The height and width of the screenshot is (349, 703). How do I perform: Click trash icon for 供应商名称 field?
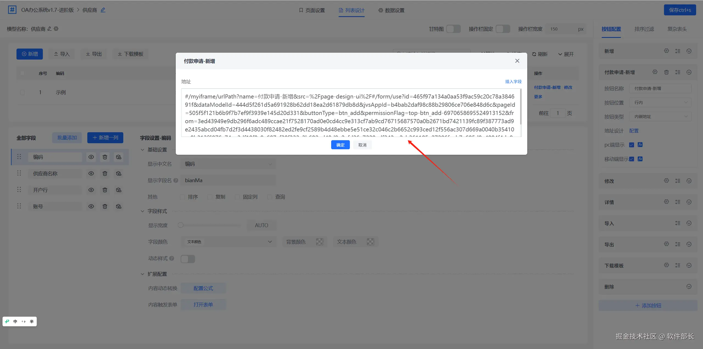[x=105, y=173]
